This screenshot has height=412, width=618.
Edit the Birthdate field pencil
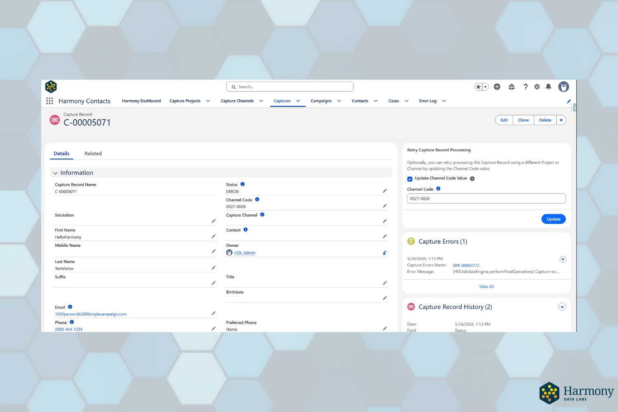[x=385, y=298]
